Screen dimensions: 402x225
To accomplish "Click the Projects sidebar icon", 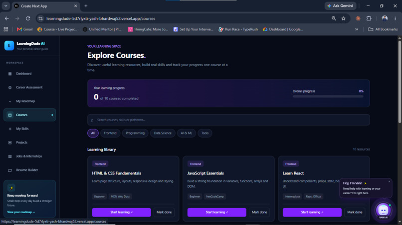I will tap(10, 143).
